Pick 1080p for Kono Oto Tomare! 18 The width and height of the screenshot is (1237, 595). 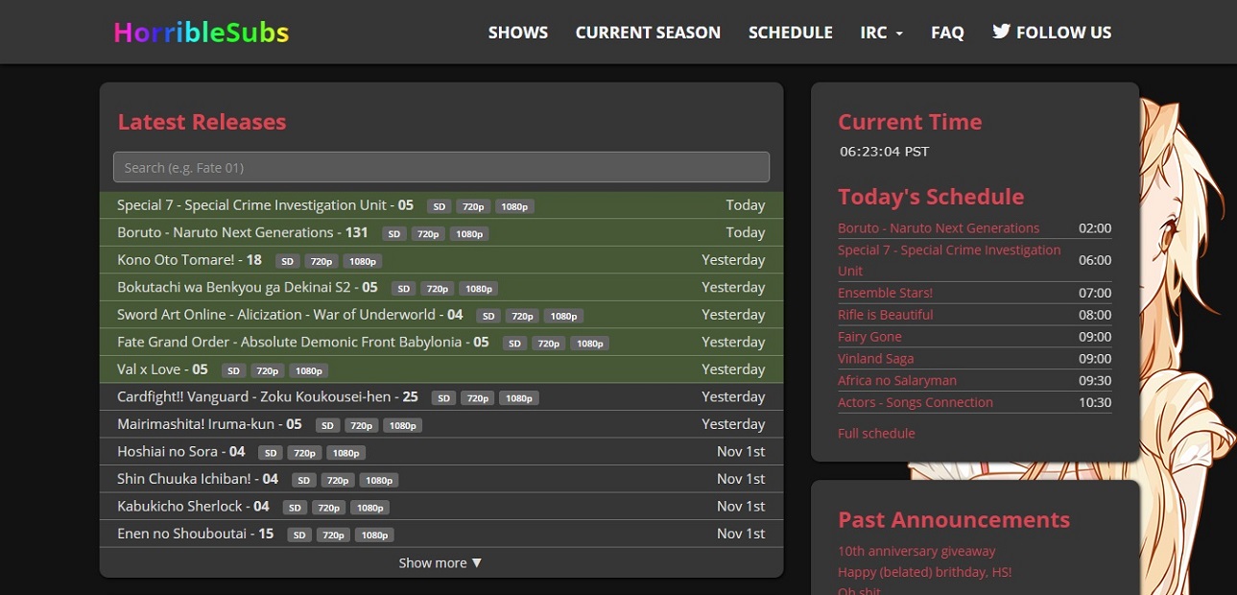point(364,261)
